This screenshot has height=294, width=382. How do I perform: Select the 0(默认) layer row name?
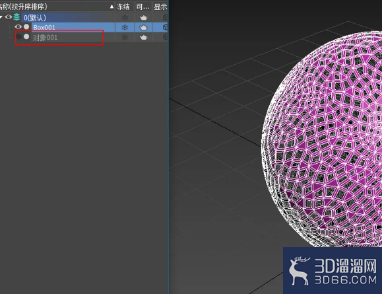tap(35, 18)
